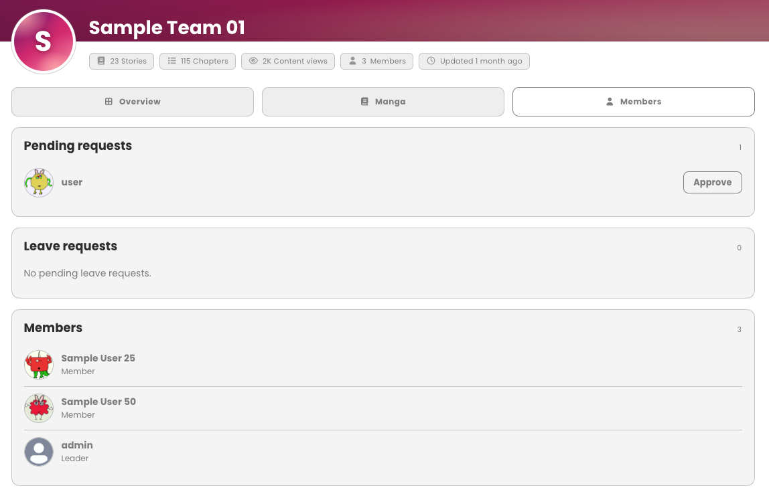Viewport: 769px width, 496px height.
Task: Click the Sample Team 01 title
Action: pos(167,27)
